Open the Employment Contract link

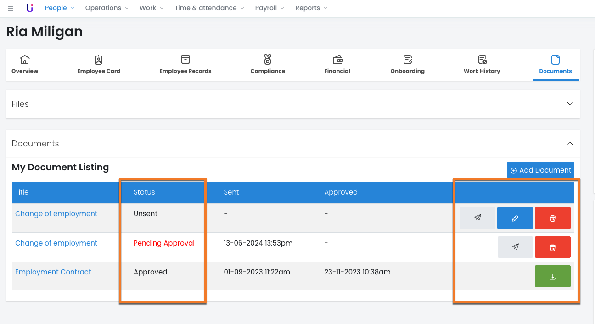pos(53,272)
